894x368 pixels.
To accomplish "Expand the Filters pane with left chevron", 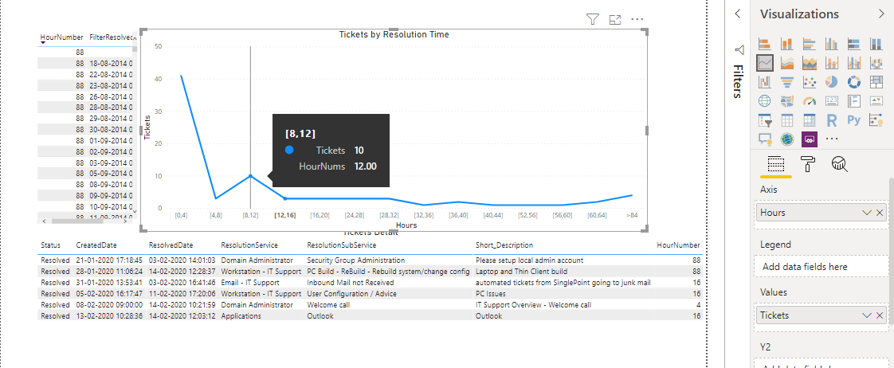I will (x=738, y=14).
